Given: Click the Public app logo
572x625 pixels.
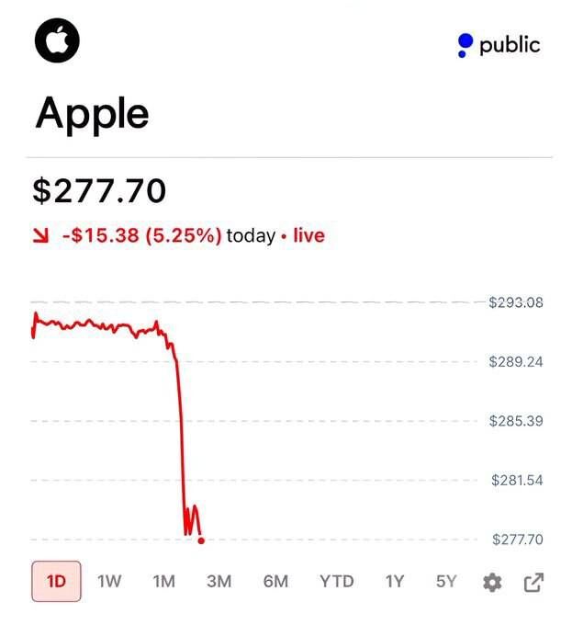Looking at the screenshot, I should coord(499,45).
